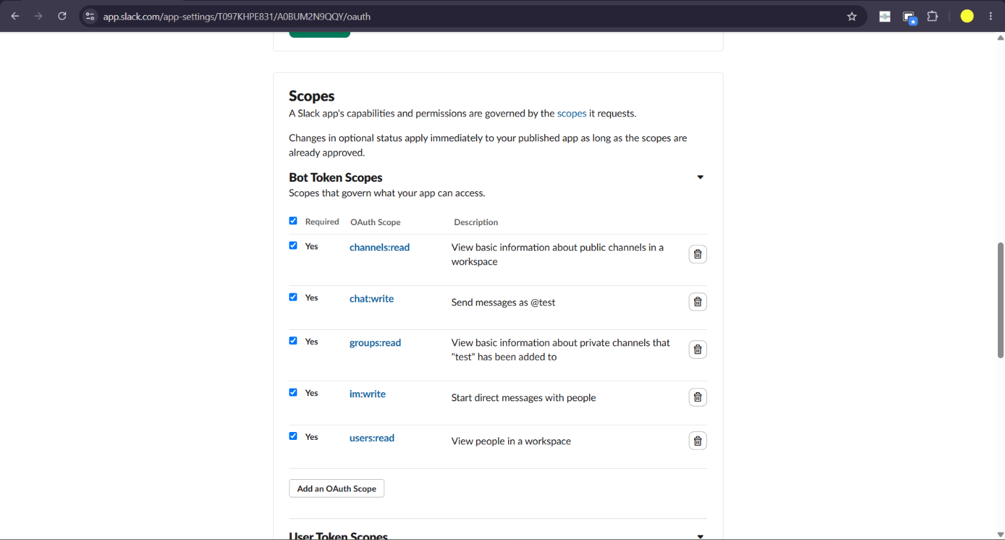Open the users:read scope link
This screenshot has height=540, width=1005.
click(372, 438)
